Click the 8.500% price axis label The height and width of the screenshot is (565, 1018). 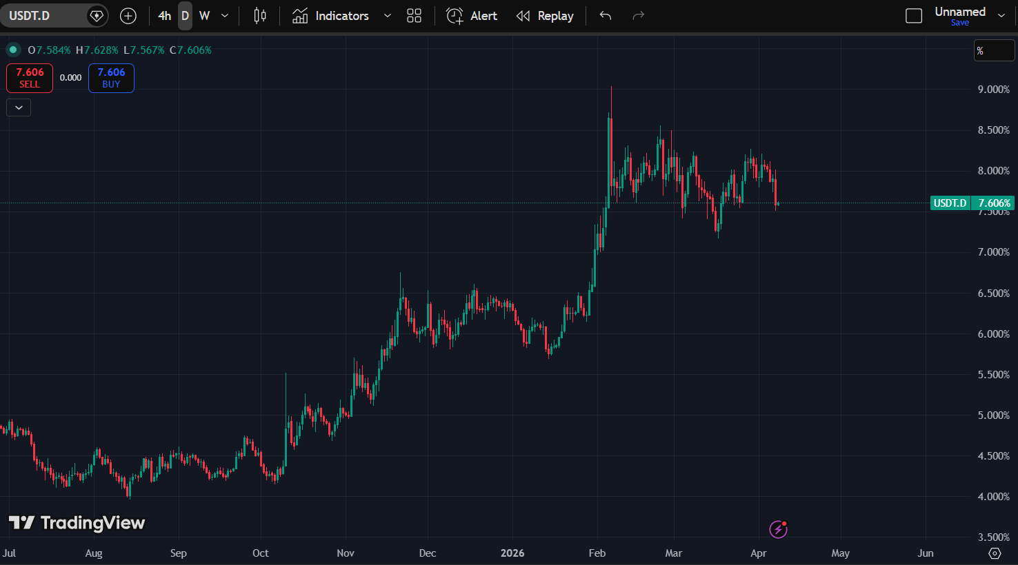pyautogui.click(x=993, y=130)
